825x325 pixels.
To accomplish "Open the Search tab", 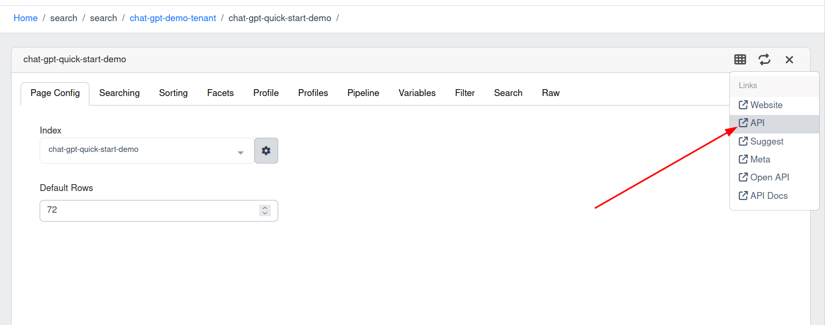I will [508, 93].
